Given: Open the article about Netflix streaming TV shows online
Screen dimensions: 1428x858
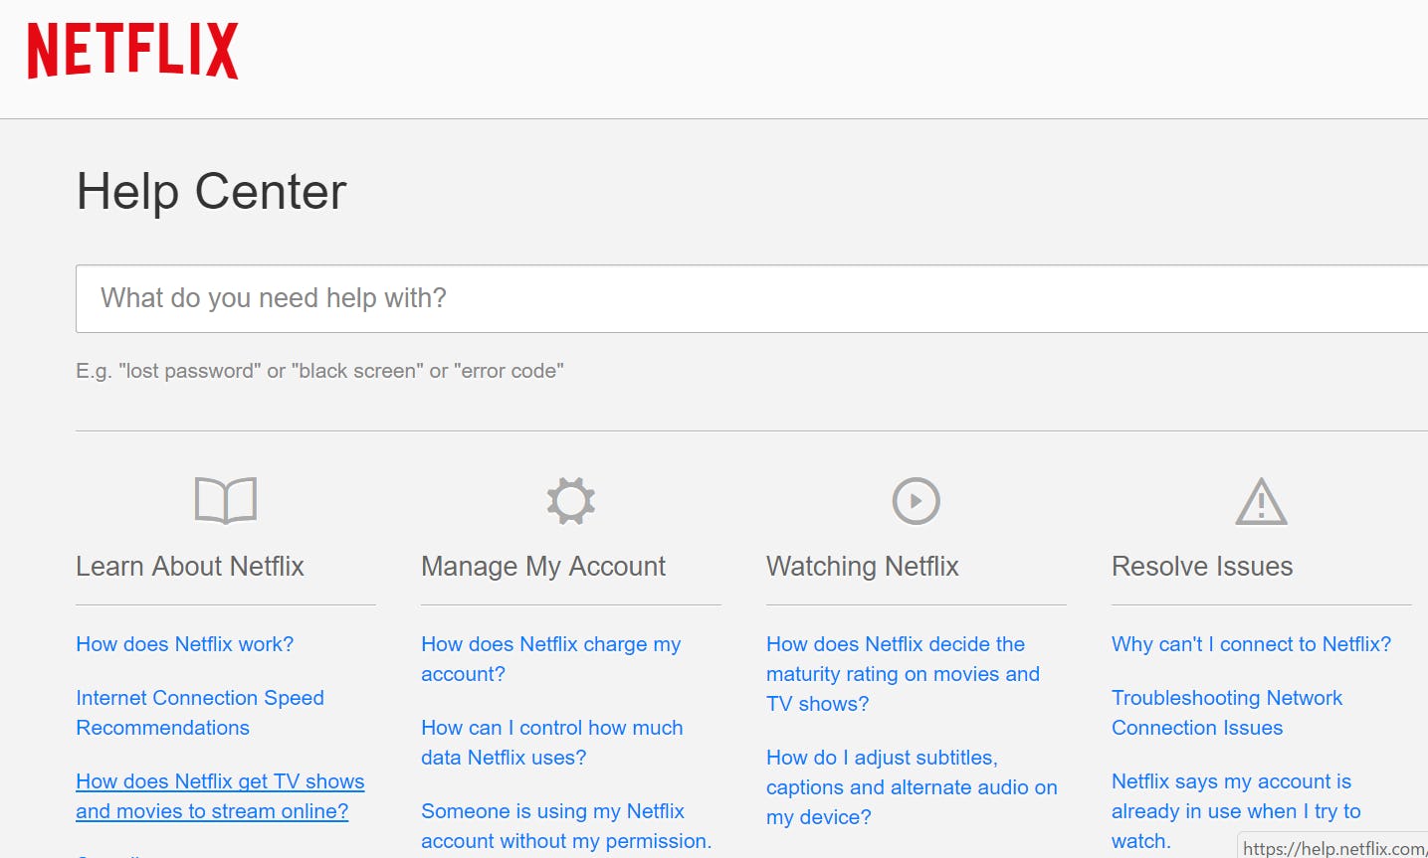Looking at the screenshot, I should click(x=219, y=795).
